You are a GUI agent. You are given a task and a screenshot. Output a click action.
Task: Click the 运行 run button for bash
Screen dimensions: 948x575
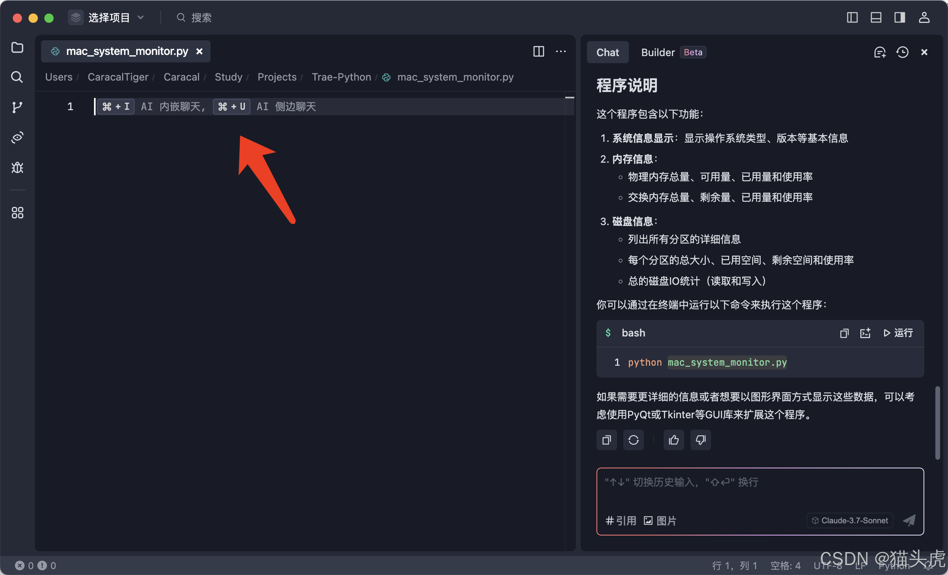[x=898, y=333]
